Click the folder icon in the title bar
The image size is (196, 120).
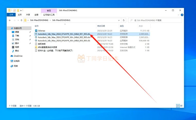click(x=9, y=10)
